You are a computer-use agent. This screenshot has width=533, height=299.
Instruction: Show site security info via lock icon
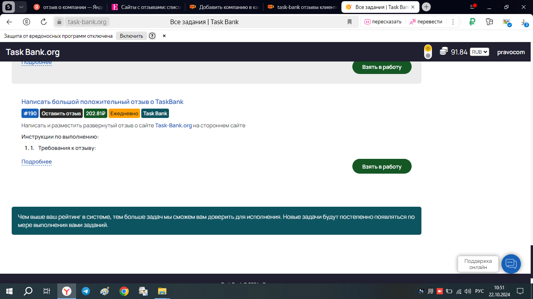(59, 22)
